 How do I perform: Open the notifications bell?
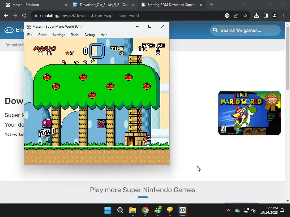(x=282, y=210)
